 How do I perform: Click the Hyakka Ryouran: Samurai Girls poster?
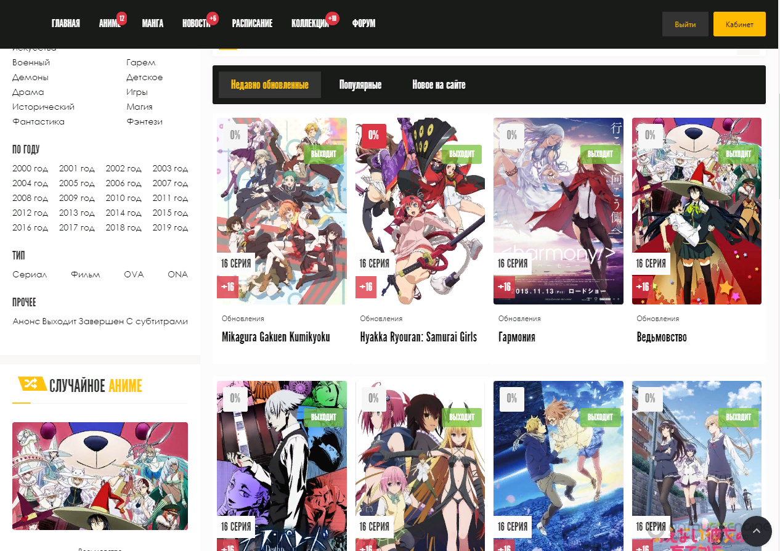click(x=420, y=211)
